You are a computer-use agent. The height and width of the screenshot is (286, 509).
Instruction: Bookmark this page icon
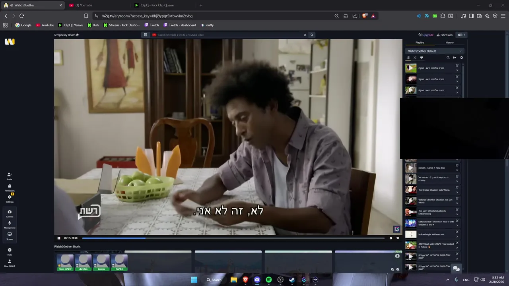(x=86, y=16)
